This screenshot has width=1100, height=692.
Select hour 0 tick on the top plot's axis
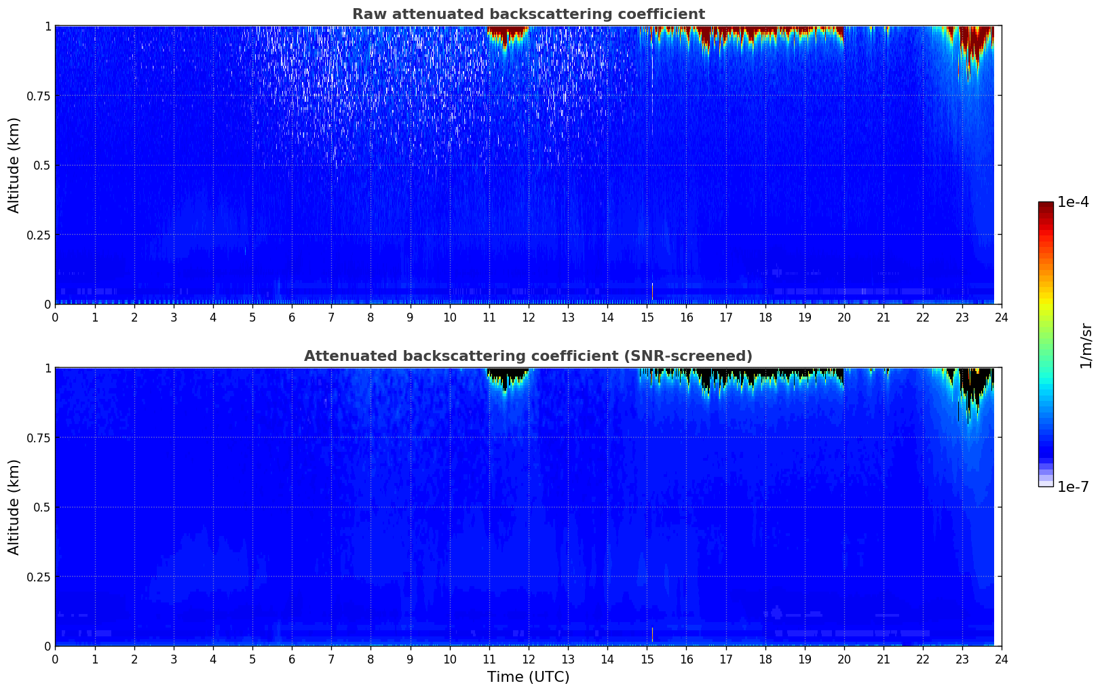pyautogui.click(x=56, y=317)
